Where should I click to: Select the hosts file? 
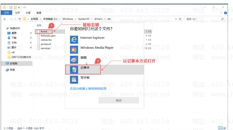pyautogui.click(x=44, y=31)
